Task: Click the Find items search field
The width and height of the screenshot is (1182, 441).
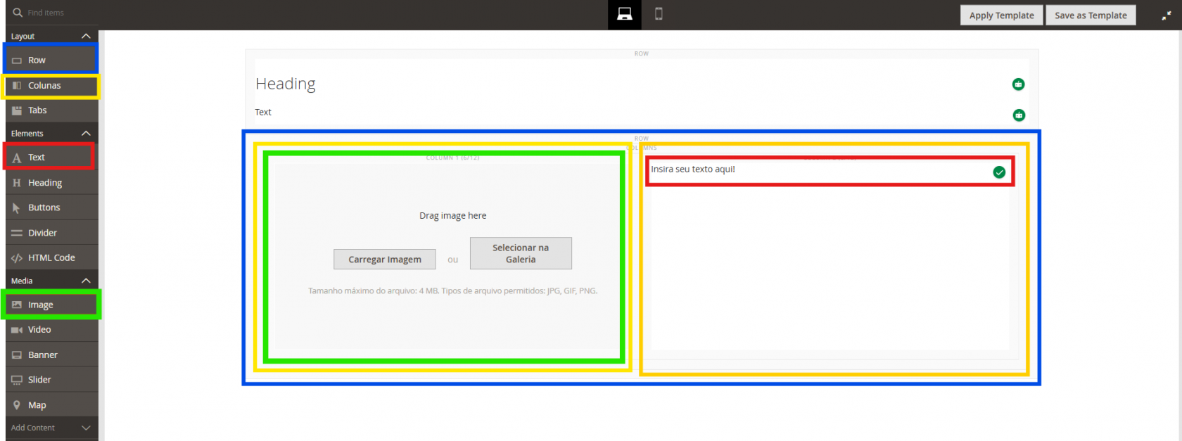Action: (56, 13)
